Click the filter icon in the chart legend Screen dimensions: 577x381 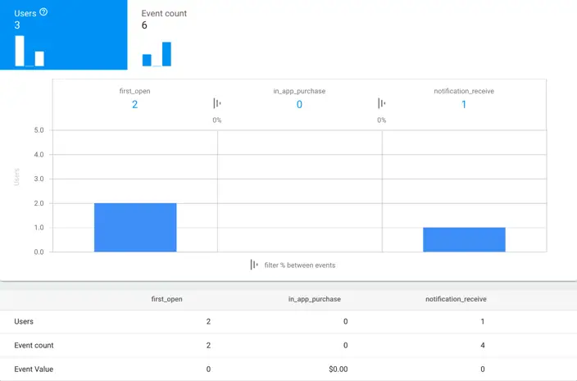tap(255, 265)
